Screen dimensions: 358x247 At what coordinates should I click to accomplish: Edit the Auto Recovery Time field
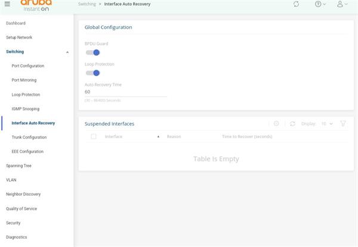tap(125, 92)
